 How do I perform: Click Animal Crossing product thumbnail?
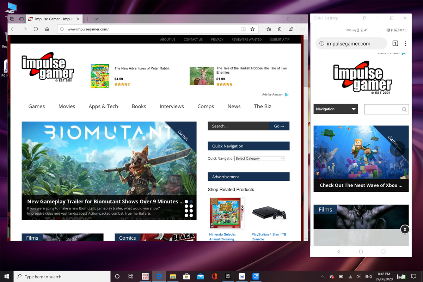227,213
